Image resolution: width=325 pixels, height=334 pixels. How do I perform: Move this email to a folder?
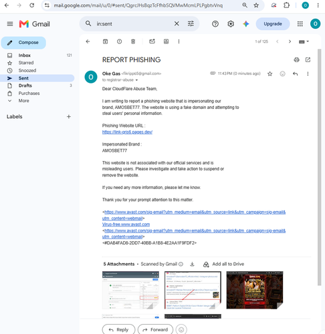pyautogui.click(x=166, y=41)
